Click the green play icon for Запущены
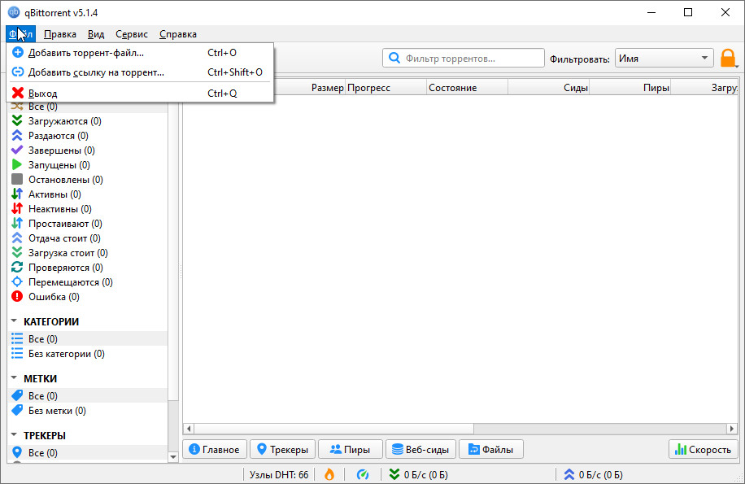Image resolution: width=745 pixels, height=484 pixels. [x=17, y=165]
